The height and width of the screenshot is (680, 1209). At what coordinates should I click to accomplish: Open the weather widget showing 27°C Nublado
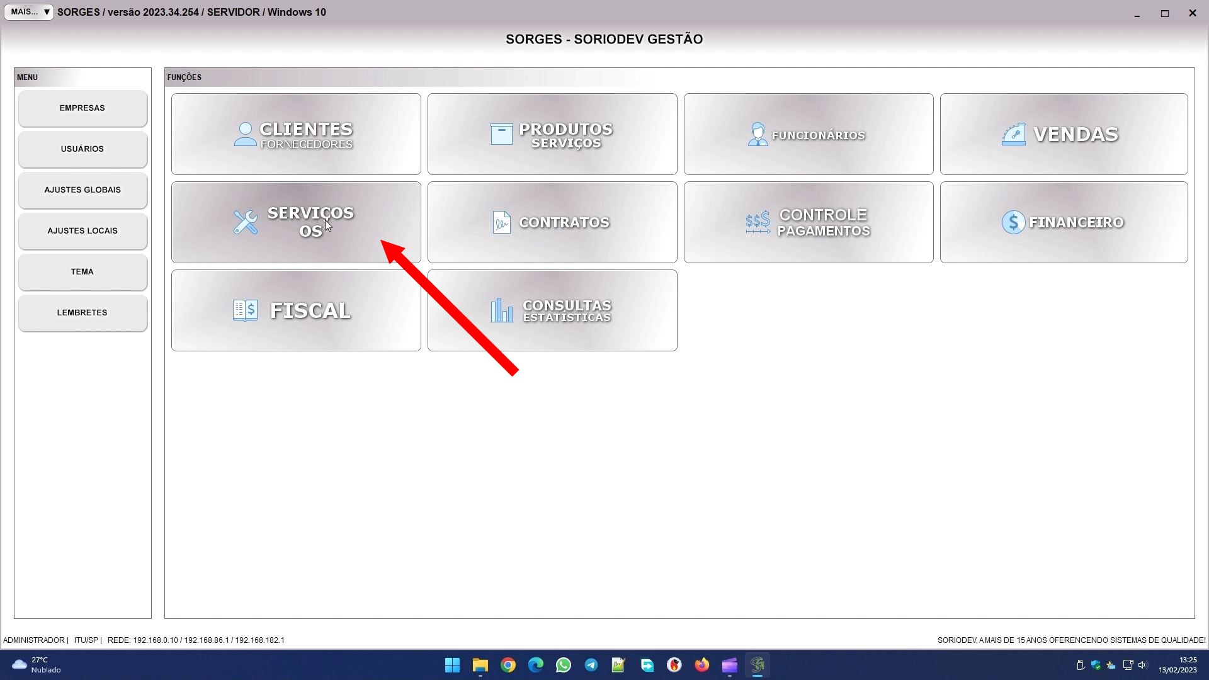click(37, 665)
